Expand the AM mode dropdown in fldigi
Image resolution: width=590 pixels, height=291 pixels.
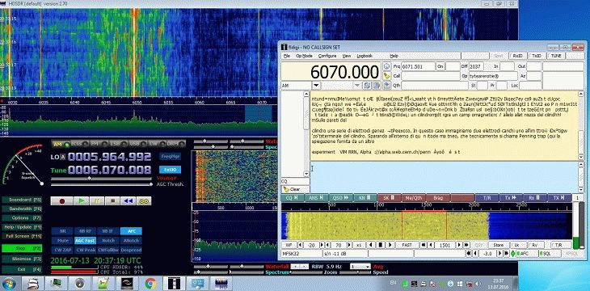pos(317,86)
